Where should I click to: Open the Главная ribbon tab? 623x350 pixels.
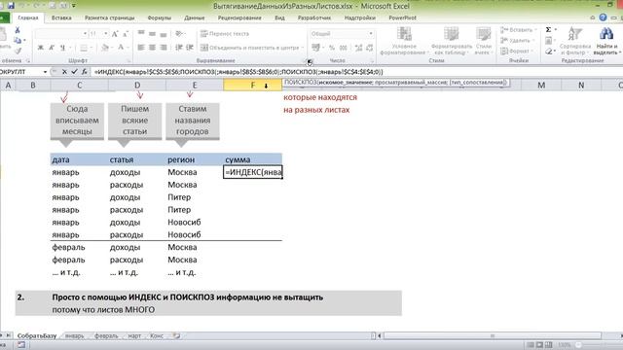28,17
